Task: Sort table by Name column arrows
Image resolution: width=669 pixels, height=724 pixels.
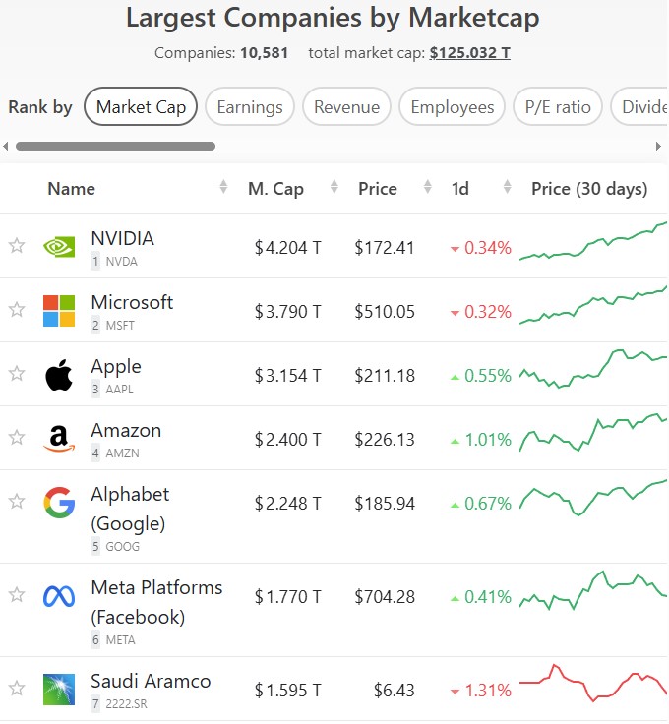Action: pyautogui.click(x=223, y=187)
